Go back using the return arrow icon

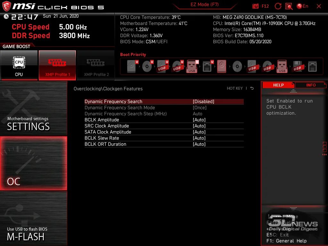252,88
